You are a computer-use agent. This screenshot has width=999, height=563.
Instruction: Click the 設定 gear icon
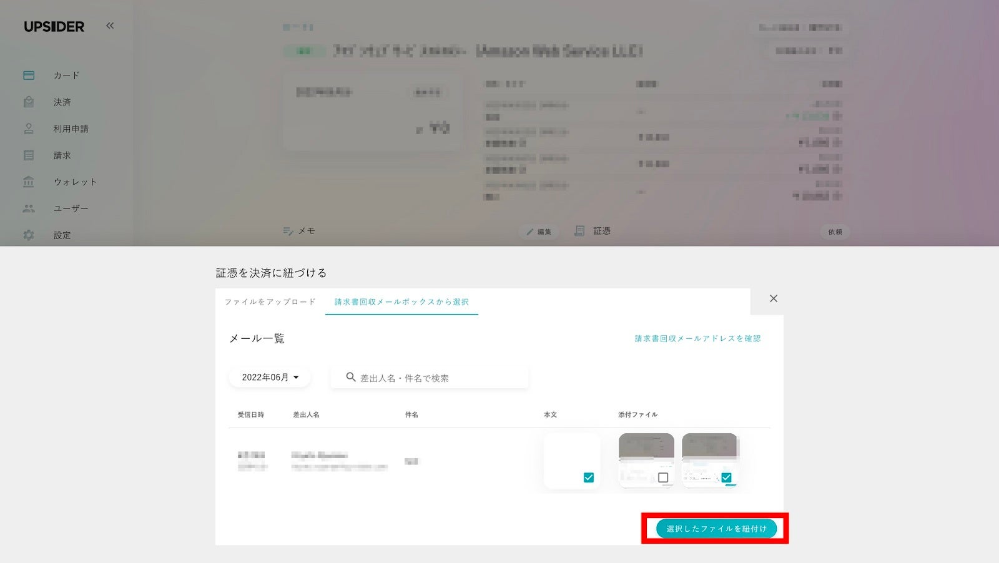point(29,235)
